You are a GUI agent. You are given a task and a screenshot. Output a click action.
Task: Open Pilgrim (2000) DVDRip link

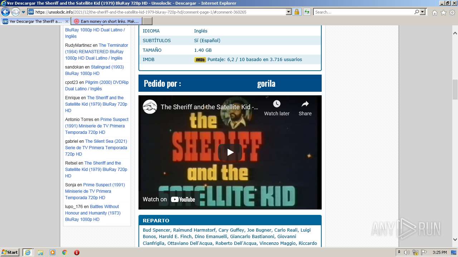click(97, 86)
